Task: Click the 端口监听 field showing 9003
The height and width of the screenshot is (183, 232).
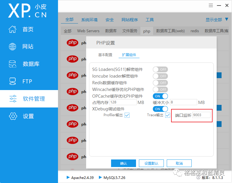Action: pos(201,115)
